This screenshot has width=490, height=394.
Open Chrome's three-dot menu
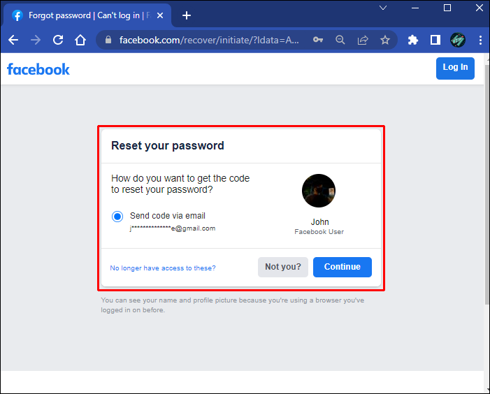pyautogui.click(x=480, y=40)
